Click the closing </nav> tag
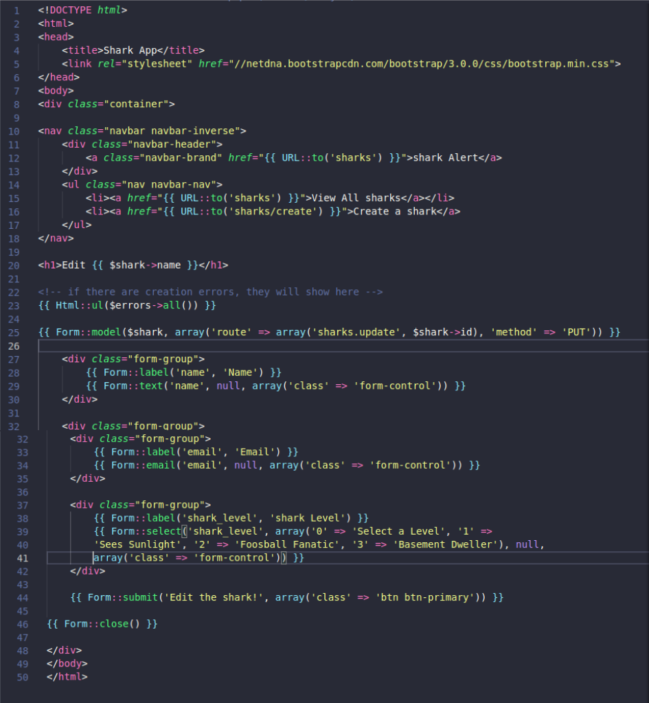The width and height of the screenshot is (649, 703). pyautogui.click(x=56, y=238)
